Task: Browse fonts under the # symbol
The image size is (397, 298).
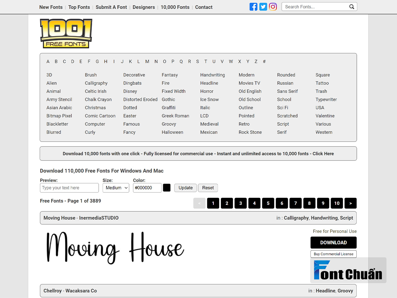Action: (264, 61)
